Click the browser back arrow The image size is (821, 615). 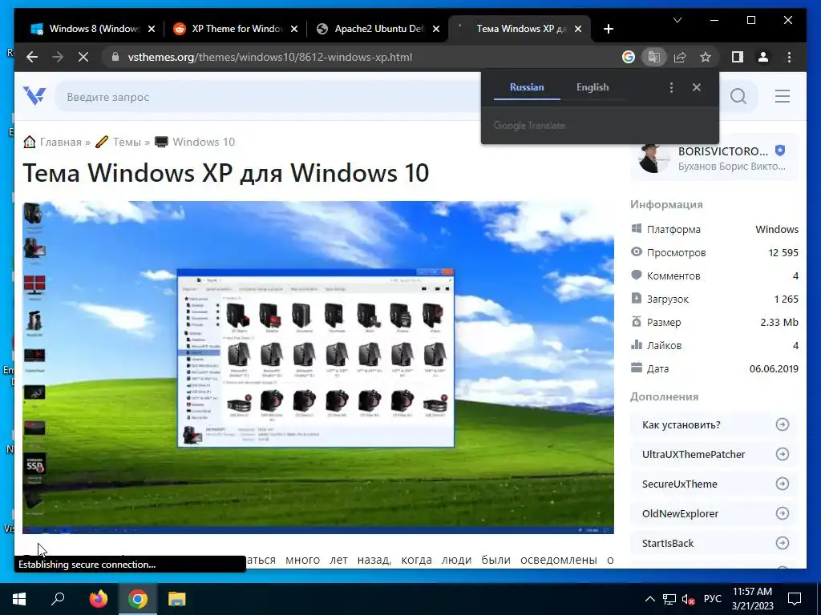coord(32,57)
